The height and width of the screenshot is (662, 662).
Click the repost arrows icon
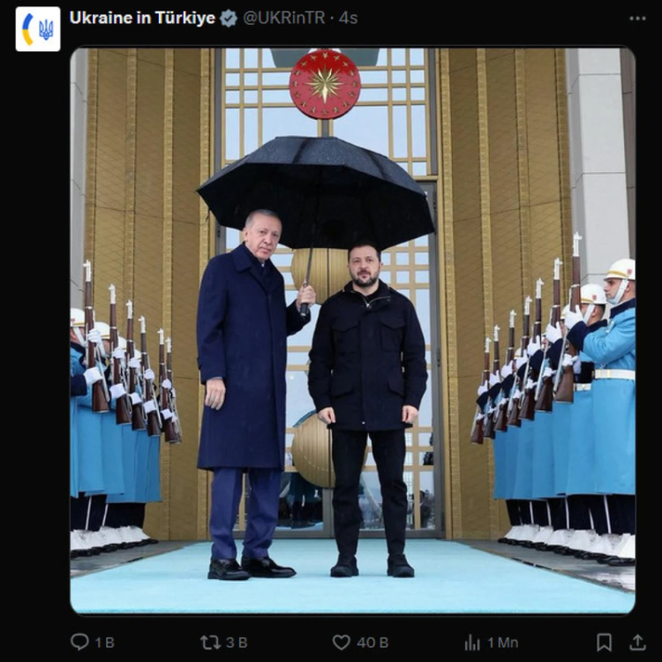[x=210, y=643]
